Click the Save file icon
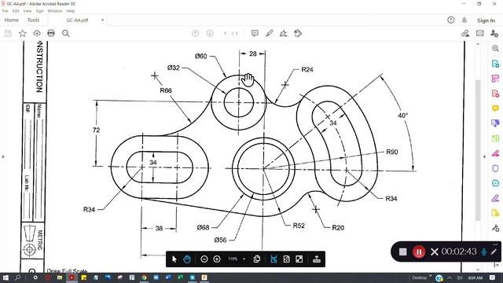Screen dimensions: 503x283 (8, 33)
